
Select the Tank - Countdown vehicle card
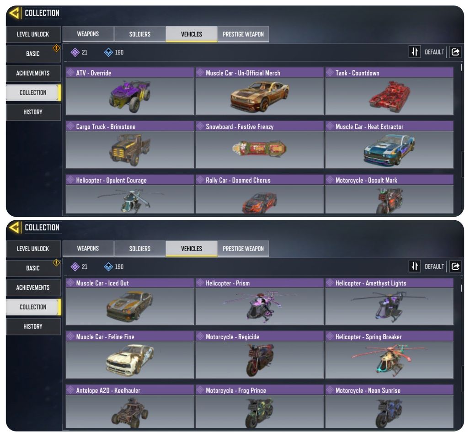click(390, 91)
